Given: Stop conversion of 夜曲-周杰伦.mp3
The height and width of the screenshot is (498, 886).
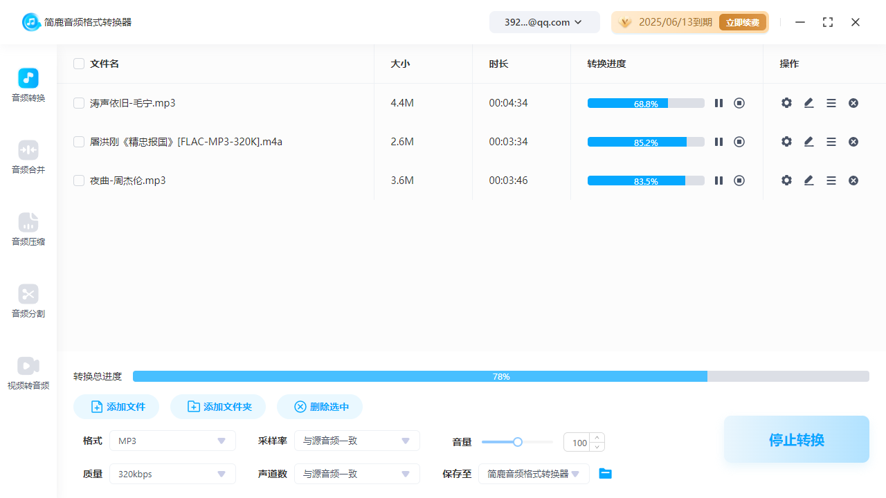Looking at the screenshot, I should 739,181.
